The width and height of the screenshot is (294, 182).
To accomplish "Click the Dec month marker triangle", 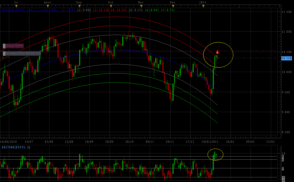I will click(173, 6).
